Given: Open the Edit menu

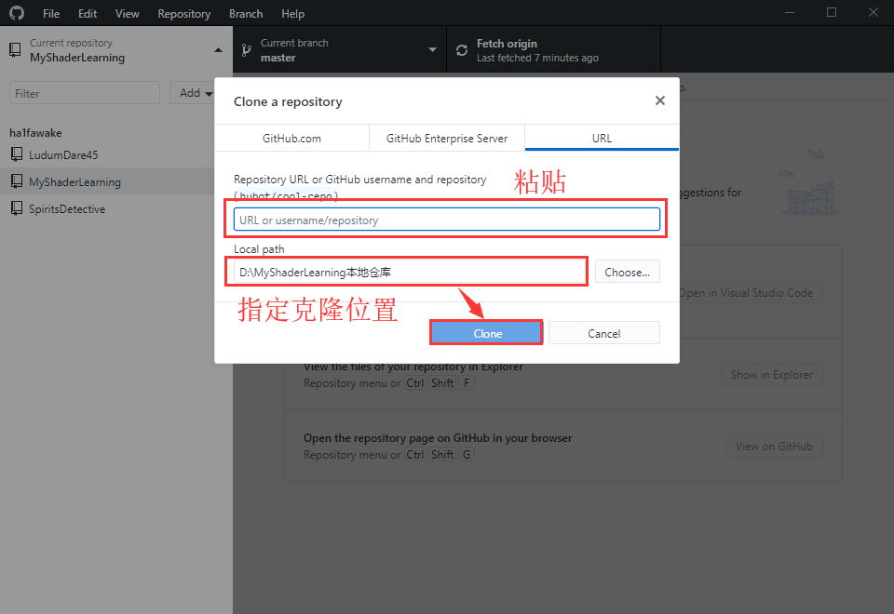Looking at the screenshot, I should [x=88, y=14].
